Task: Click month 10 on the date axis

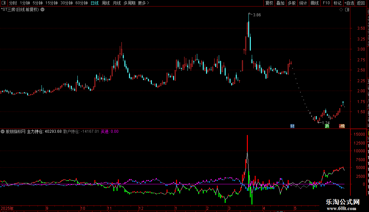Action: point(83,208)
